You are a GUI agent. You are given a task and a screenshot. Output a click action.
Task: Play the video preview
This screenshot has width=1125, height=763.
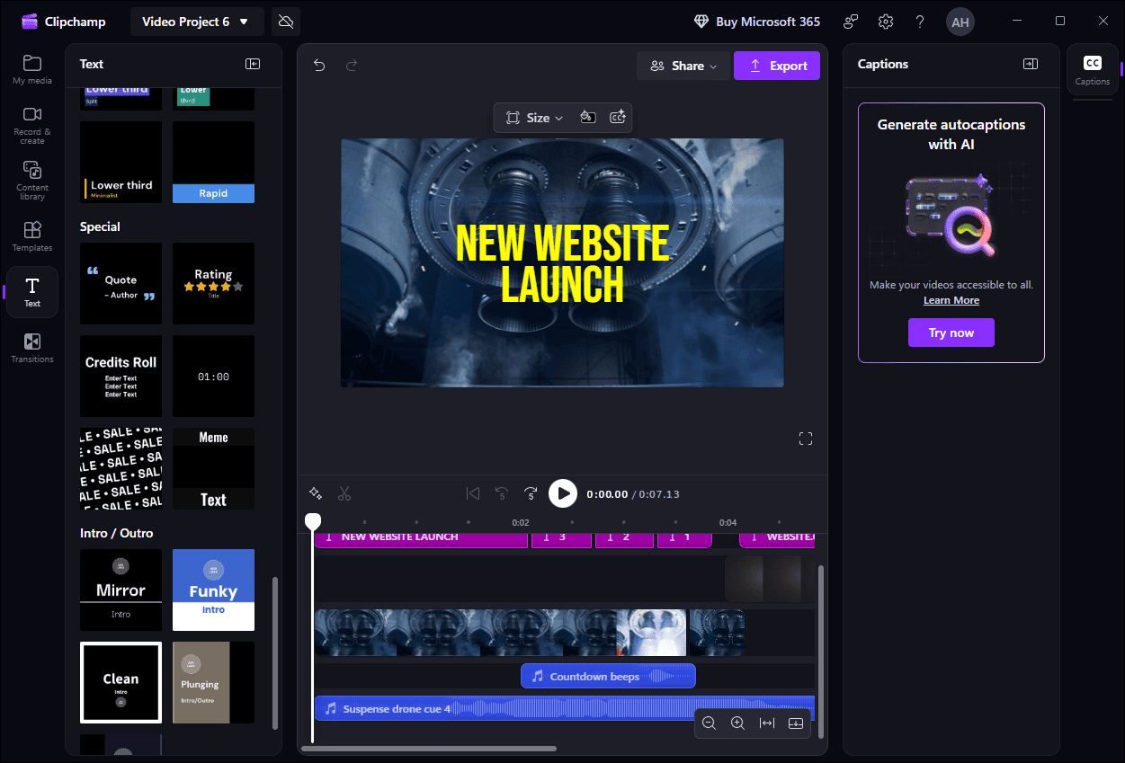click(563, 492)
